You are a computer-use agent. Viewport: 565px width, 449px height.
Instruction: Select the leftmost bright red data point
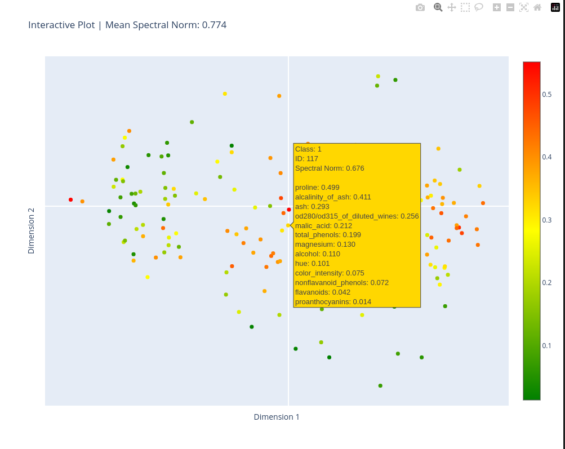[70, 199]
